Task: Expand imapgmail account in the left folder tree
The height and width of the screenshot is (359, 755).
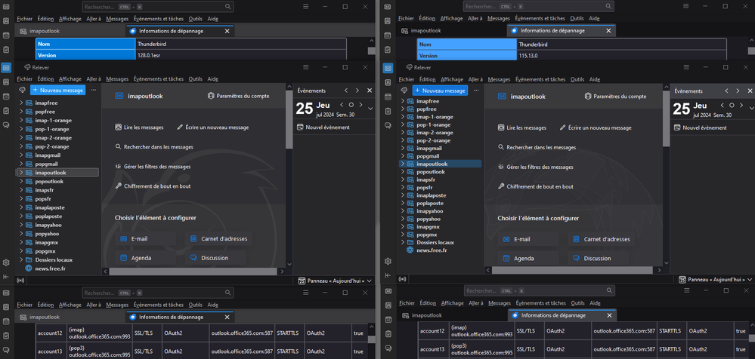Action: [21, 155]
